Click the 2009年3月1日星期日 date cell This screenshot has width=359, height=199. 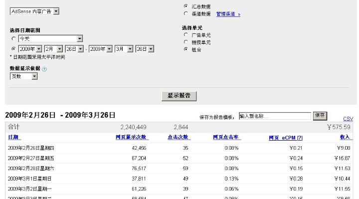pyautogui.click(x=29, y=179)
